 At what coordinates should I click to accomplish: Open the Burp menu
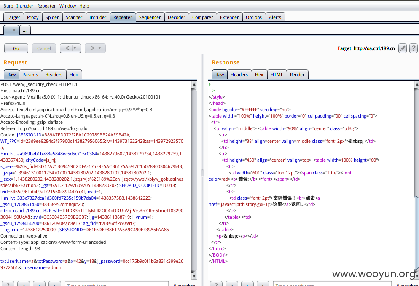8,6
